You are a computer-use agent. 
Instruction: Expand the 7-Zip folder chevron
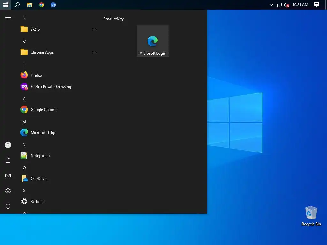94,29
